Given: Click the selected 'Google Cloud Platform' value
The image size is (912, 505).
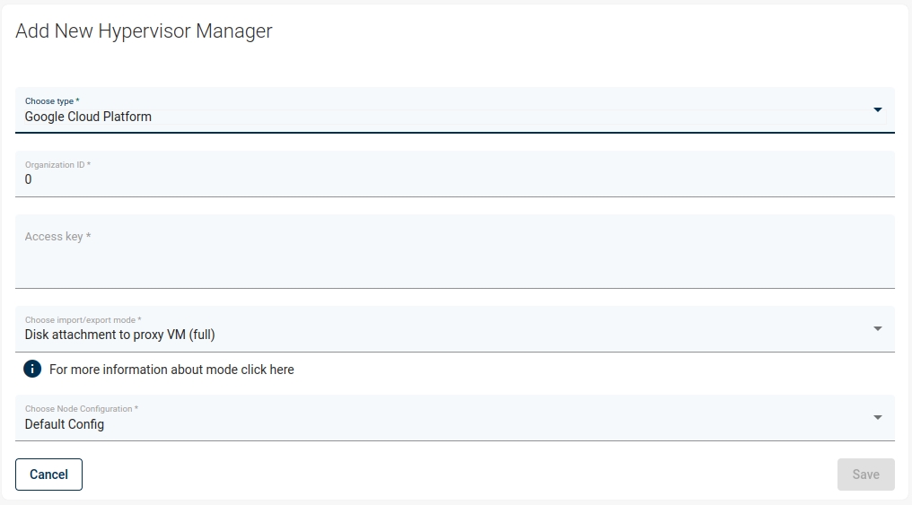Looking at the screenshot, I should click(88, 117).
